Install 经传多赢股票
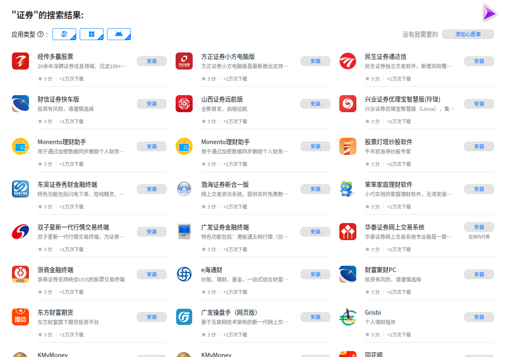Screen dimensions: 506x357 tap(152, 61)
